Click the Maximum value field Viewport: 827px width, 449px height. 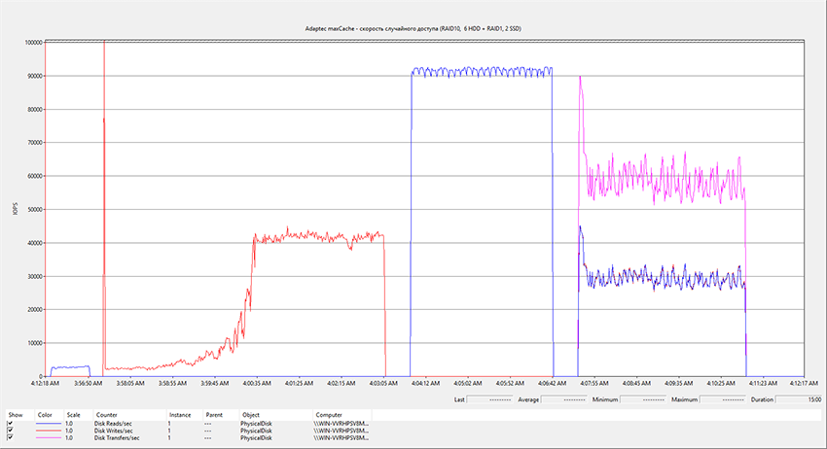pos(721,398)
